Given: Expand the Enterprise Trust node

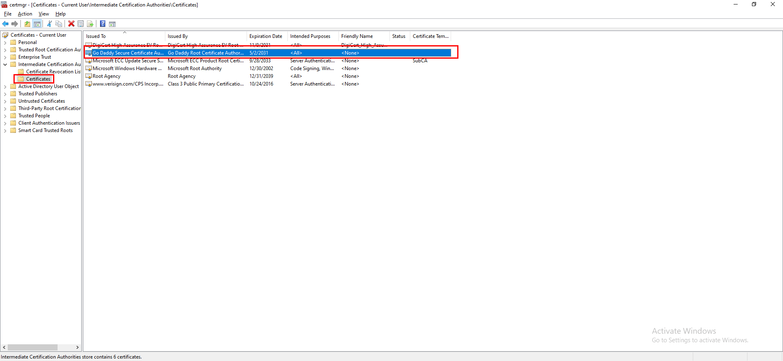Looking at the screenshot, I should click(5, 57).
